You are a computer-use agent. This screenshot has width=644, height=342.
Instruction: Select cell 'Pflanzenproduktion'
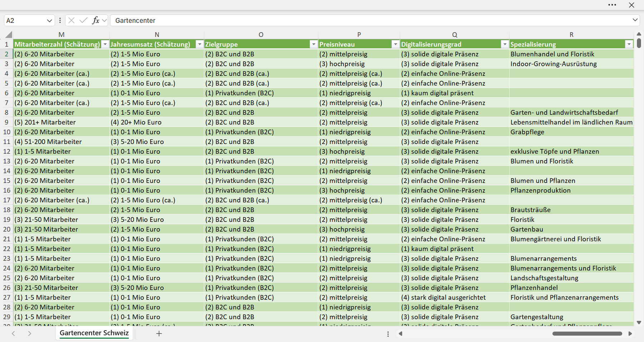click(x=571, y=190)
